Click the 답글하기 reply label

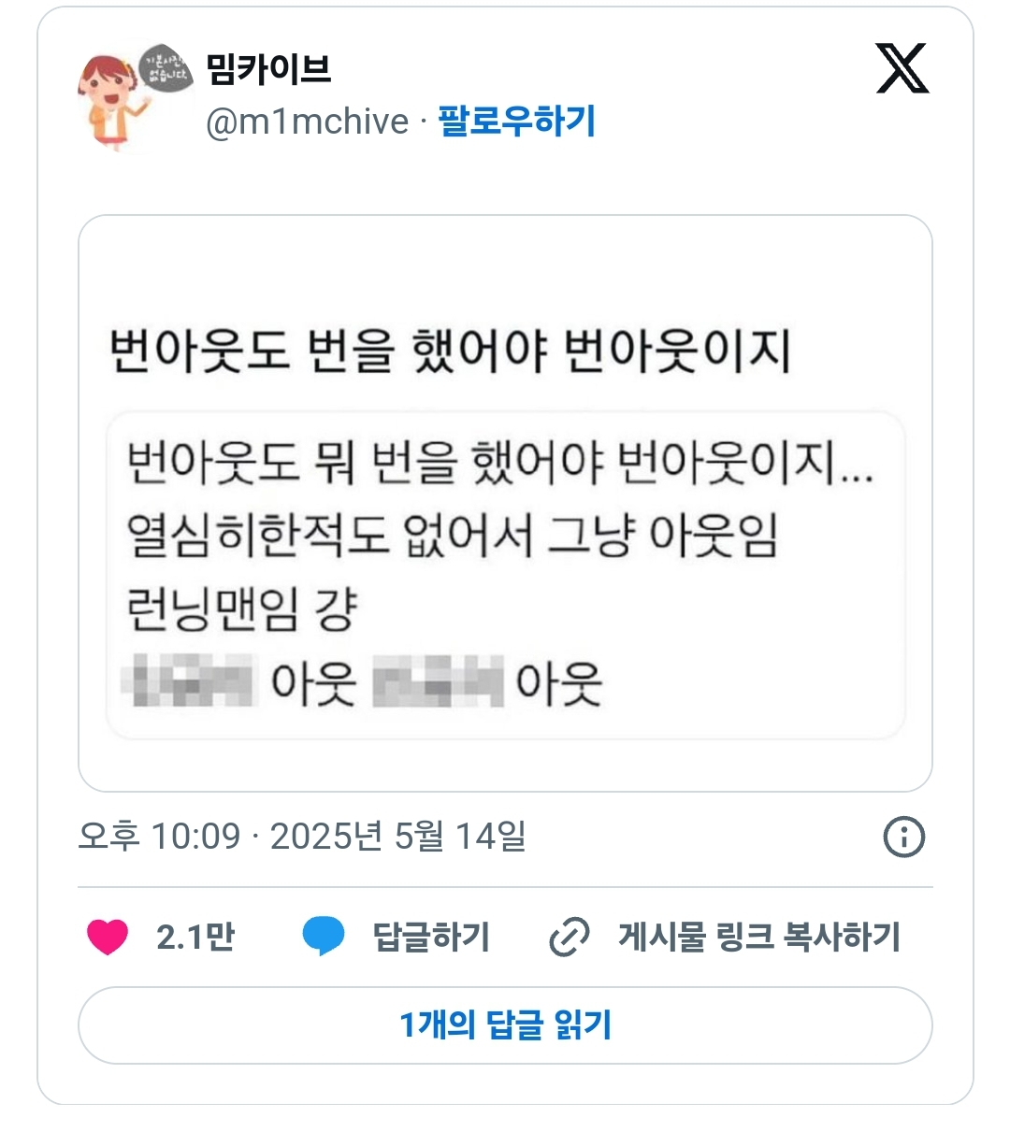pos(431,937)
